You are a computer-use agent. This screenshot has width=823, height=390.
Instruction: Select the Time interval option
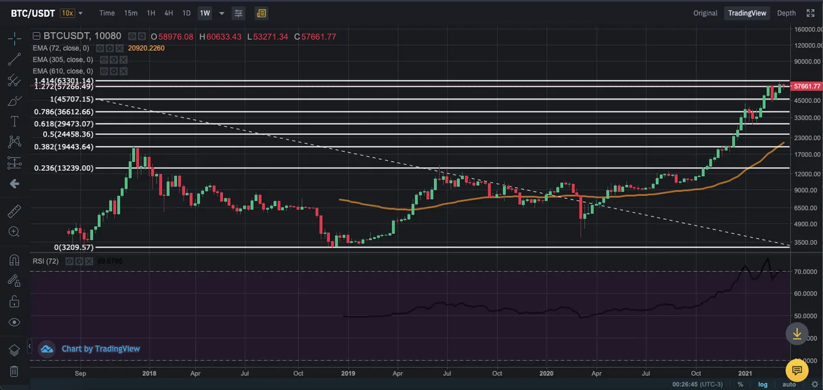(x=107, y=13)
